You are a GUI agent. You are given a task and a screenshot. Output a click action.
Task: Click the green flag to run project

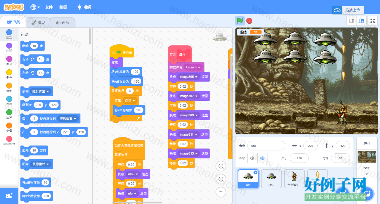[240, 21]
